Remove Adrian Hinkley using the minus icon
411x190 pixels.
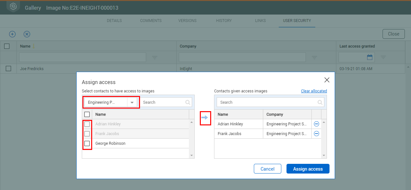tap(316, 124)
